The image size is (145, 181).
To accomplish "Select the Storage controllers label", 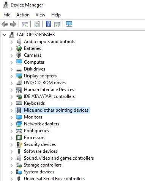I will click(43, 165).
